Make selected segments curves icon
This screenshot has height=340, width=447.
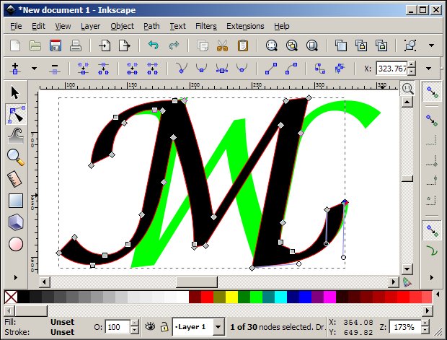pos(291,69)
